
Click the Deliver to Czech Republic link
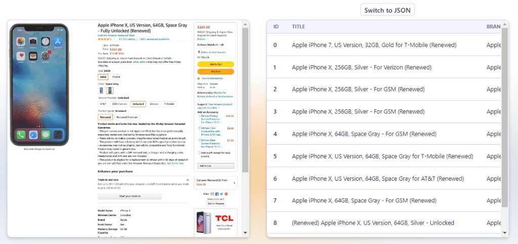tap(213, 52)
